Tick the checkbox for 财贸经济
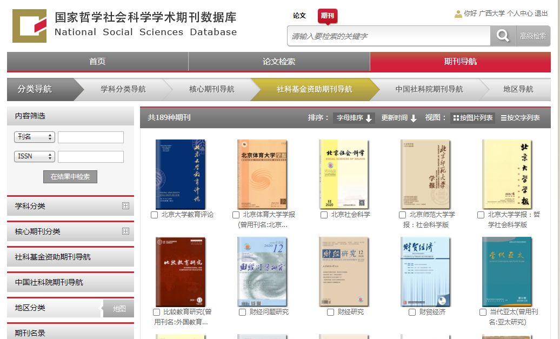560x339 pixels. click(x=412, y=312)
